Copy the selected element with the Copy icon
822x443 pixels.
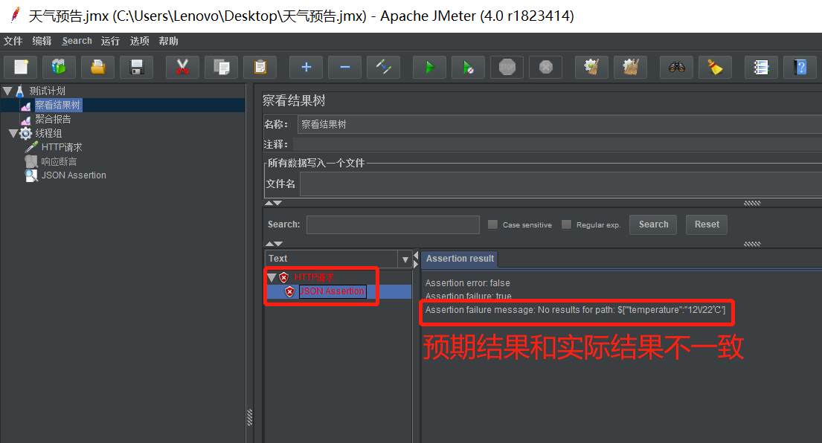[x=221, y=67]
